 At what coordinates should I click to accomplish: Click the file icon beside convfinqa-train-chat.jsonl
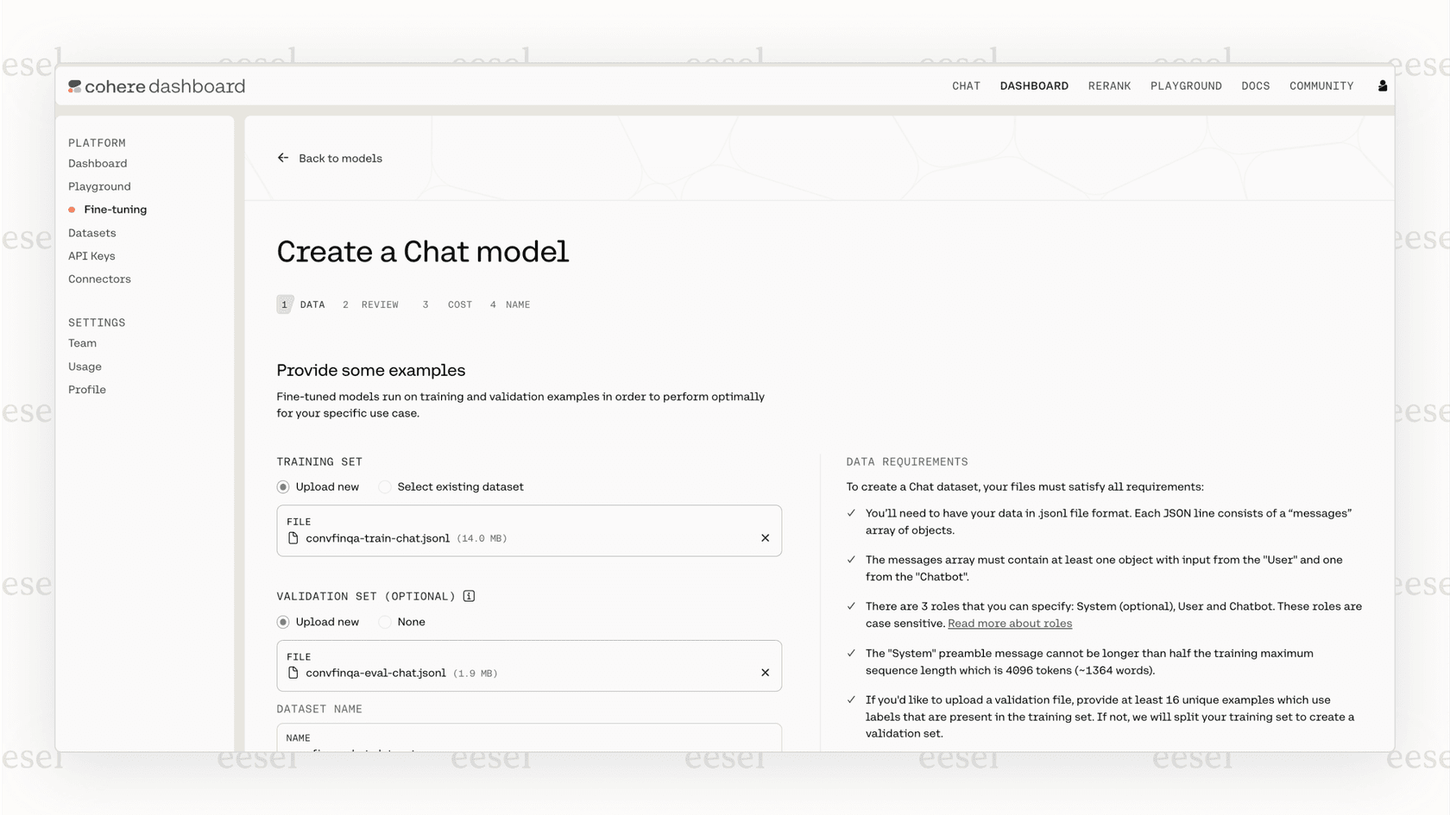coord(292,537)
